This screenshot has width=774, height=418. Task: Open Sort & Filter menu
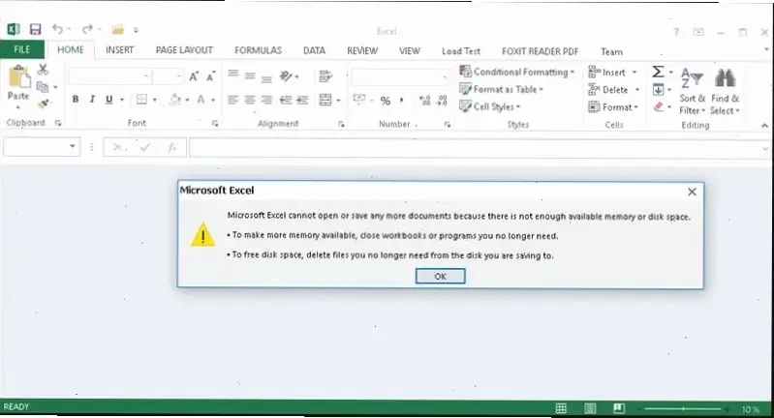tap(692, 92)
